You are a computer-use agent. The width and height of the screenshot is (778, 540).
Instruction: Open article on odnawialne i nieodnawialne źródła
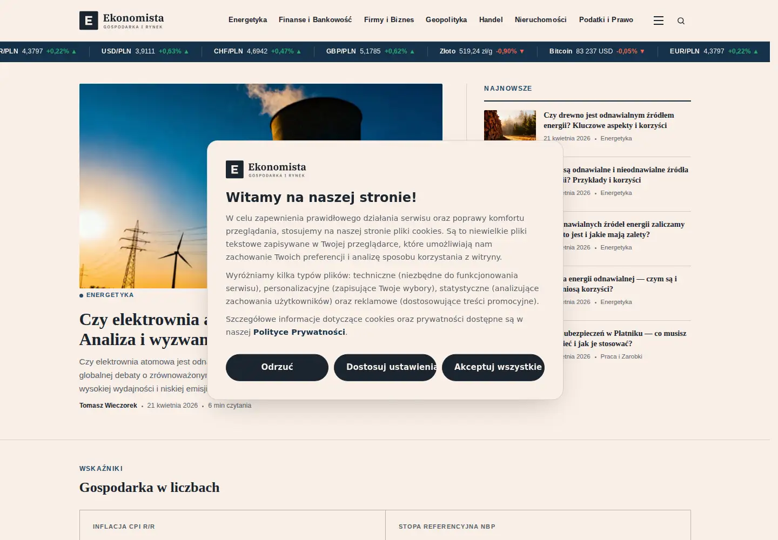pyautogui.click(x=626, y=174)
